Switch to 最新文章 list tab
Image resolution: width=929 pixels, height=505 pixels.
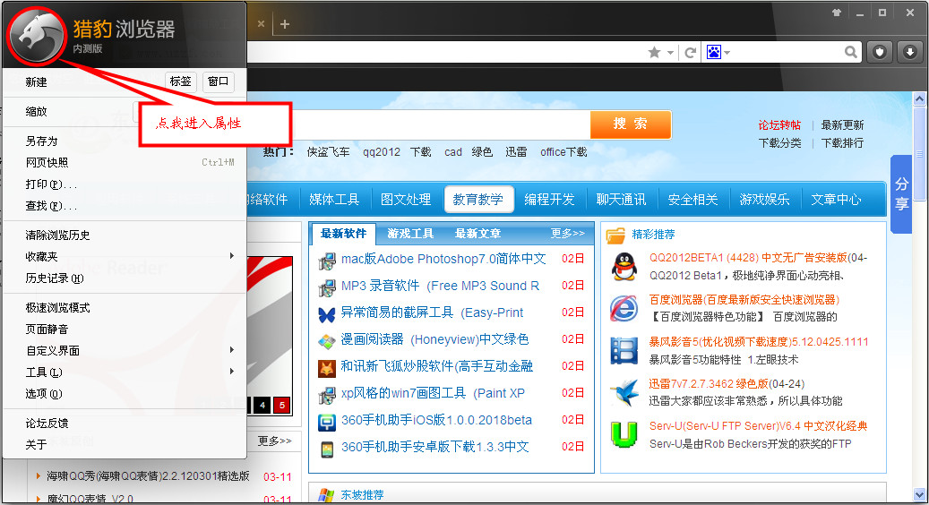coord(478,234)
